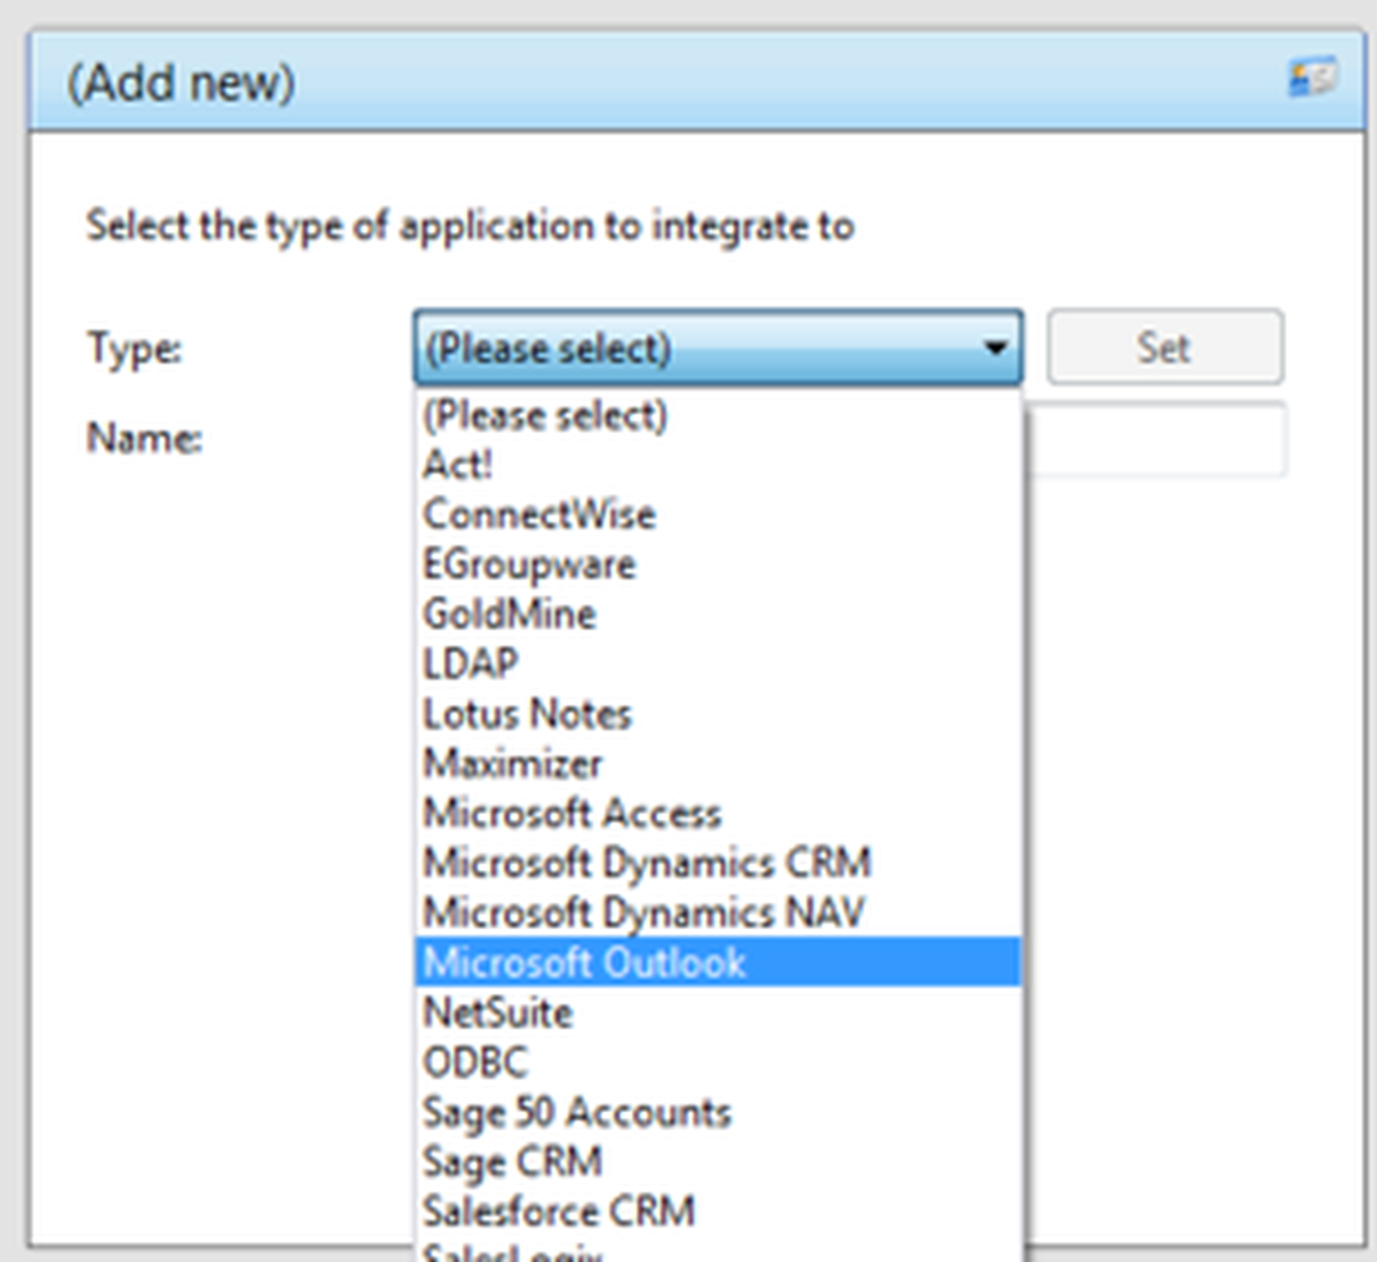Screen dimensions: 1377x1262
Task: Pick Microsoft Access entry
Action: click(572, 813)
